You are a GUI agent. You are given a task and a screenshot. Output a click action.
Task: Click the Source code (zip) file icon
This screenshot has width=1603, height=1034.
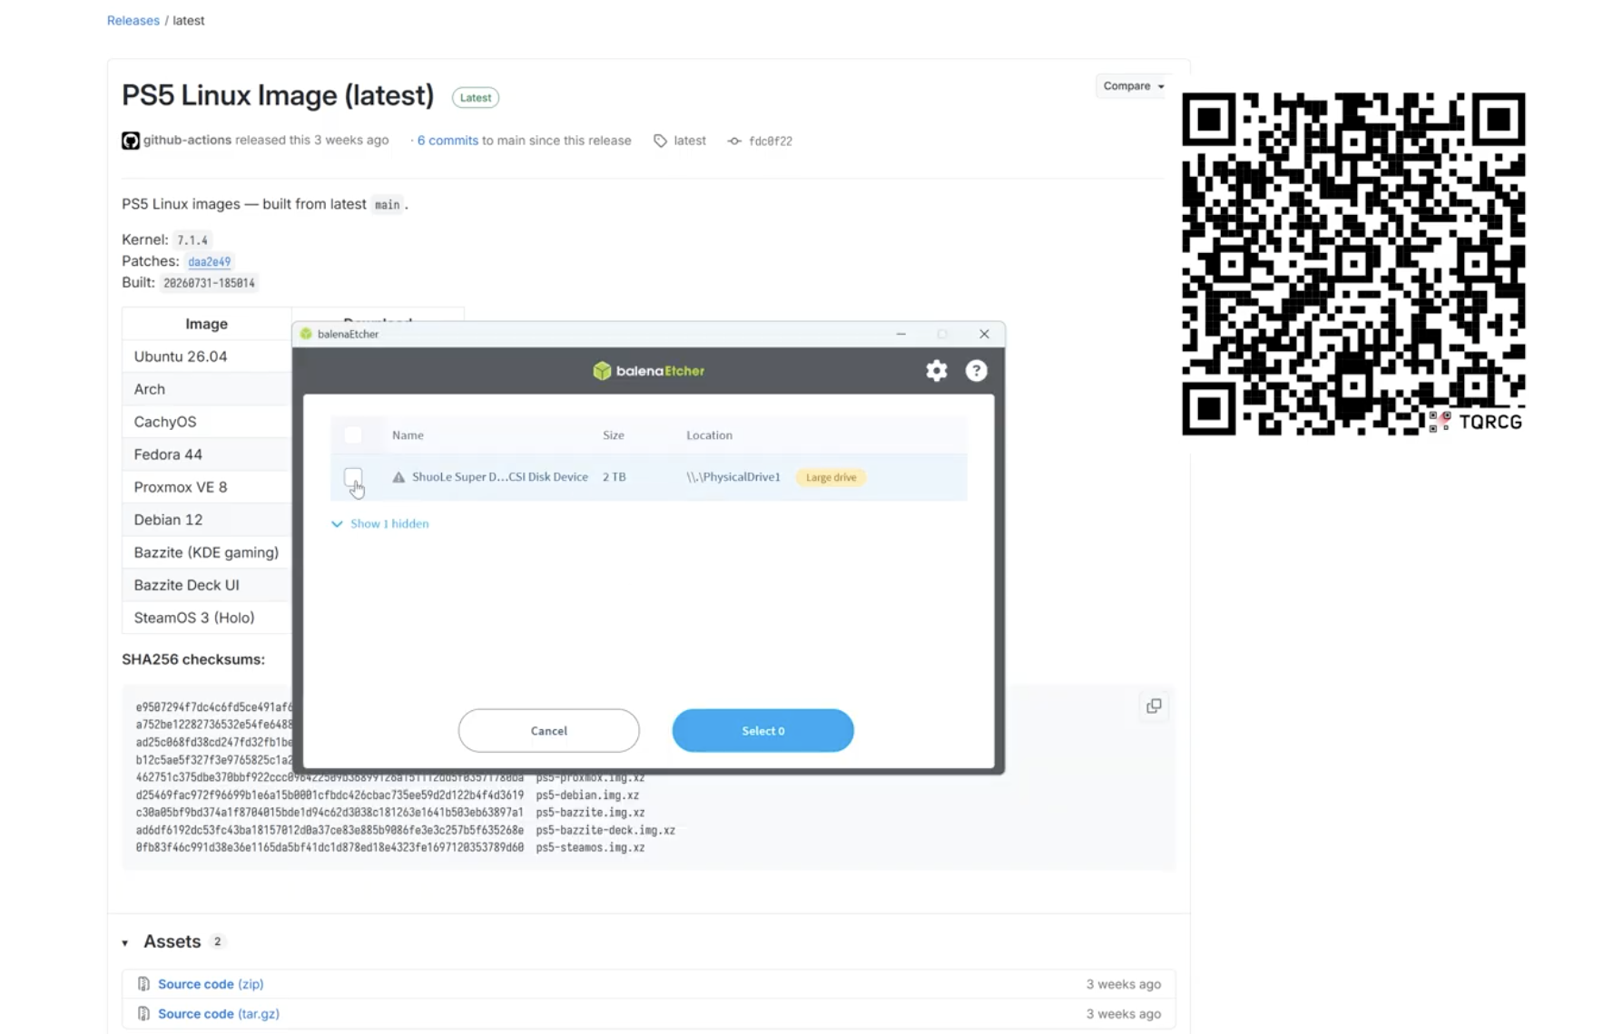[143, 984]
